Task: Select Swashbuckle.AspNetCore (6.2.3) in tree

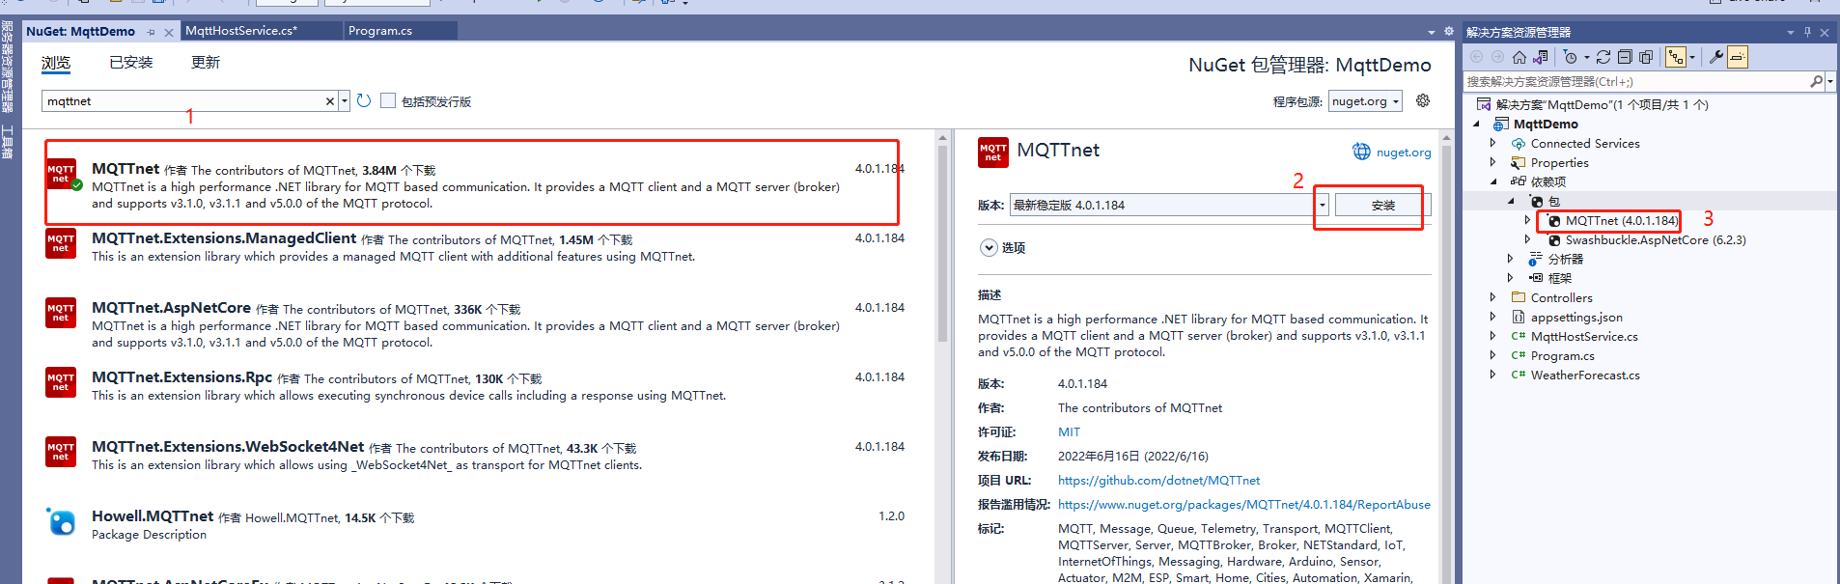Action: point(1656,240)
